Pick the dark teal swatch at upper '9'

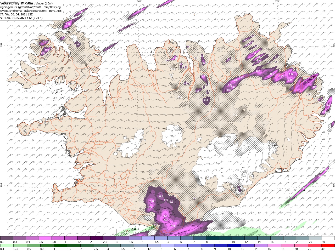(x=225, y=238)
